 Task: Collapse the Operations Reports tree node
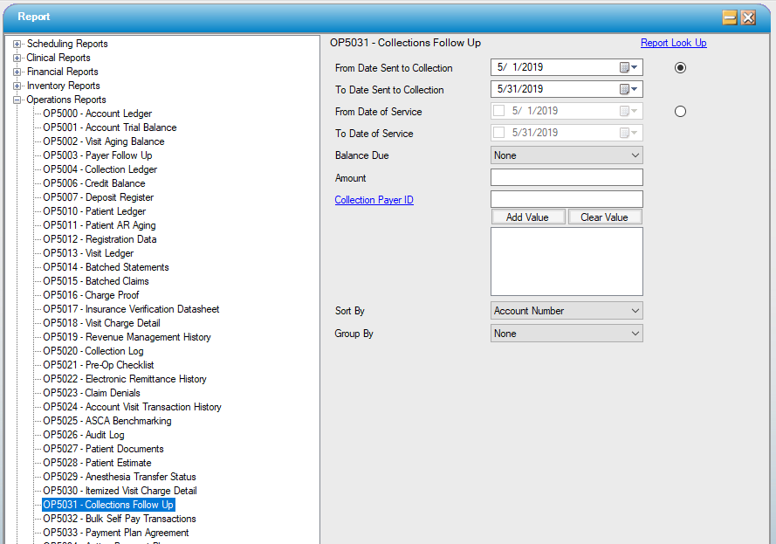tap(17, 100)
